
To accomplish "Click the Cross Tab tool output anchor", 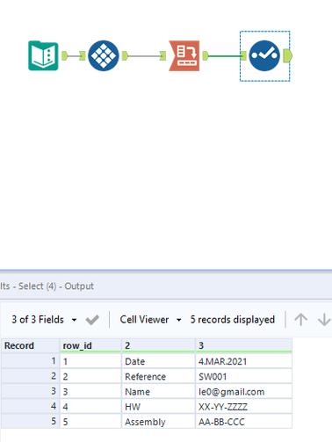I will [125, 55].
